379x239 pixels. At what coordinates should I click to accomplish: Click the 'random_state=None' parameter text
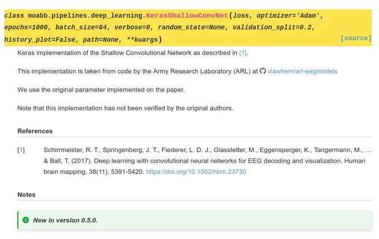click(191, 27)
